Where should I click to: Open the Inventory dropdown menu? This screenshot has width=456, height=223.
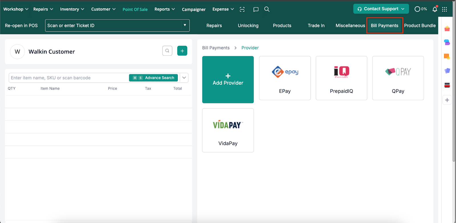tap(72, 9)
